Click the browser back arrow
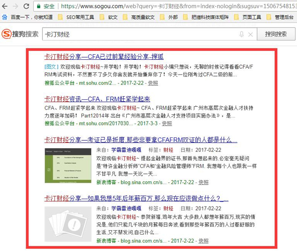 (x=4, y=6)
